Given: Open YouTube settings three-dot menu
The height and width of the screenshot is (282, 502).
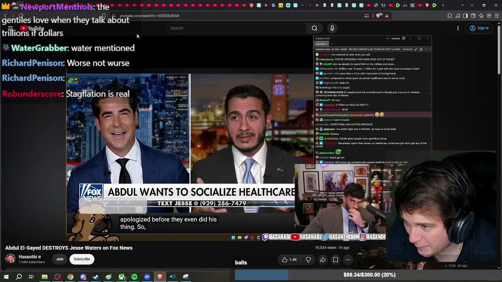Looking at the screenshot, I should coord(458,28).
